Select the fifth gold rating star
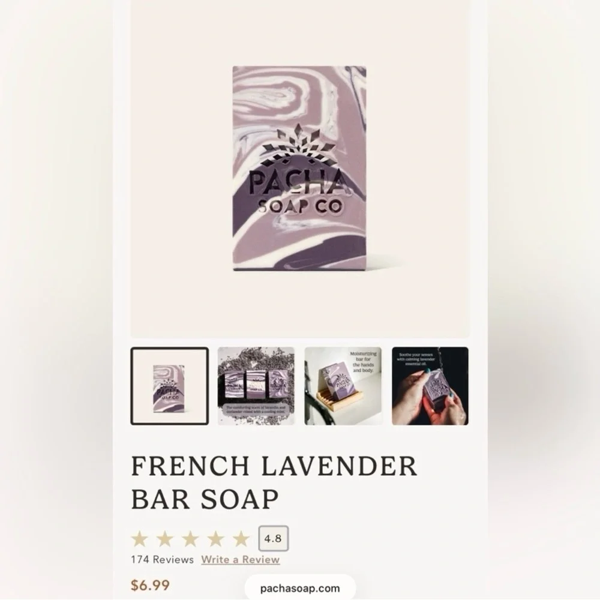This screenshot has height=600, width=600. click(241, 539)
